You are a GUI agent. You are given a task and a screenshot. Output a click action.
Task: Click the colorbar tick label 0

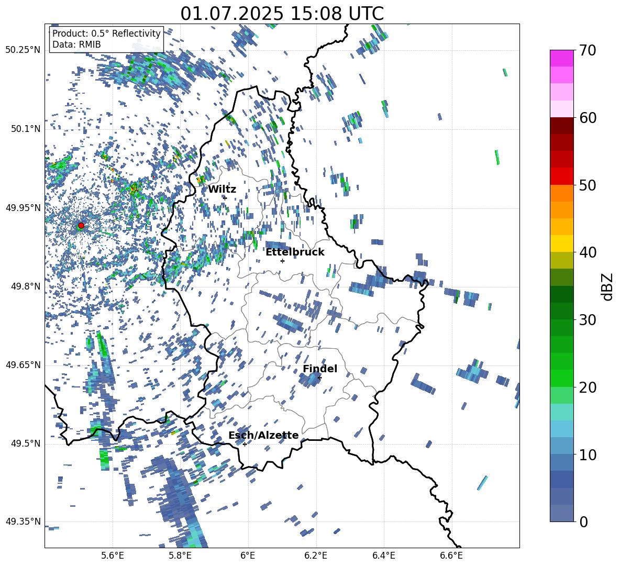point(584,521)
